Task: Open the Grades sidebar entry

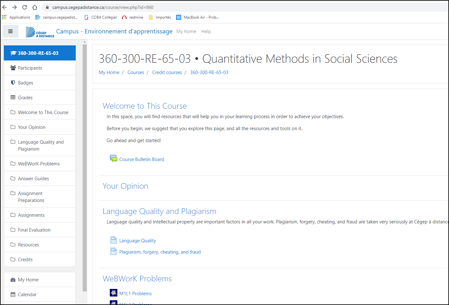Action: click(x=25, y=98)
